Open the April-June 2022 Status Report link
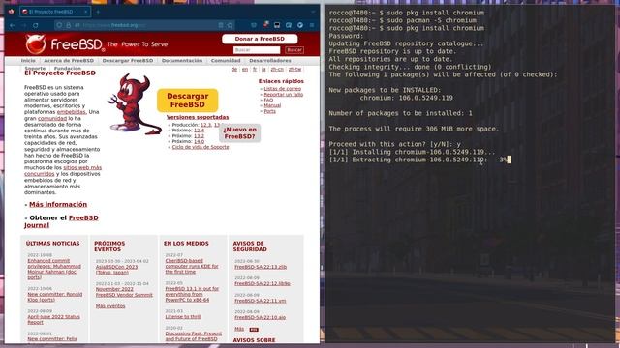The width and height of the screenshot is (620, 348). (54, 319)
